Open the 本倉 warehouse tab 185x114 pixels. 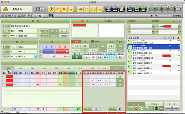pos(85,42)
